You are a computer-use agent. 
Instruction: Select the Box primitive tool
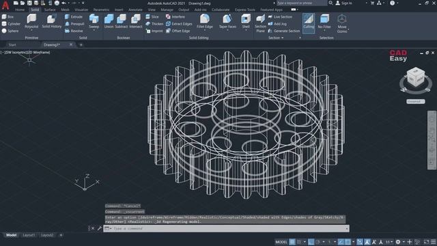pos(8,16)
